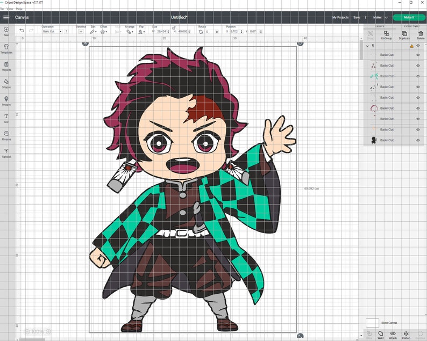Click the Blank Canvas color swatch
This screenshot has height=341, width=427.
tap(372, 323)
